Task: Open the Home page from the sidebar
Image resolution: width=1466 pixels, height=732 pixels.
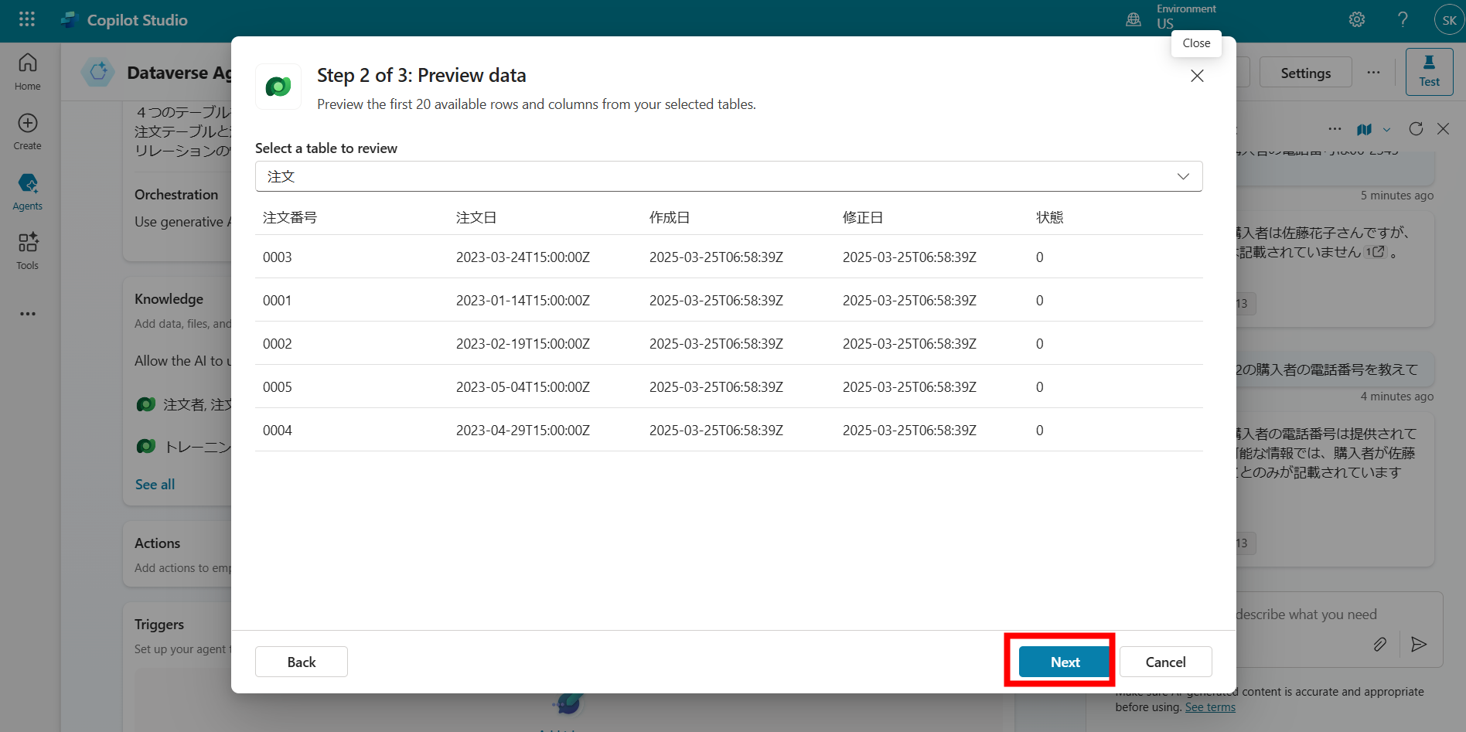Action: (x=27, y=71)
